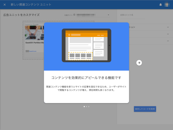This screenshot has height=130, width=173.
Task: Select the first carousel page dot
Action: pos(84,106)
